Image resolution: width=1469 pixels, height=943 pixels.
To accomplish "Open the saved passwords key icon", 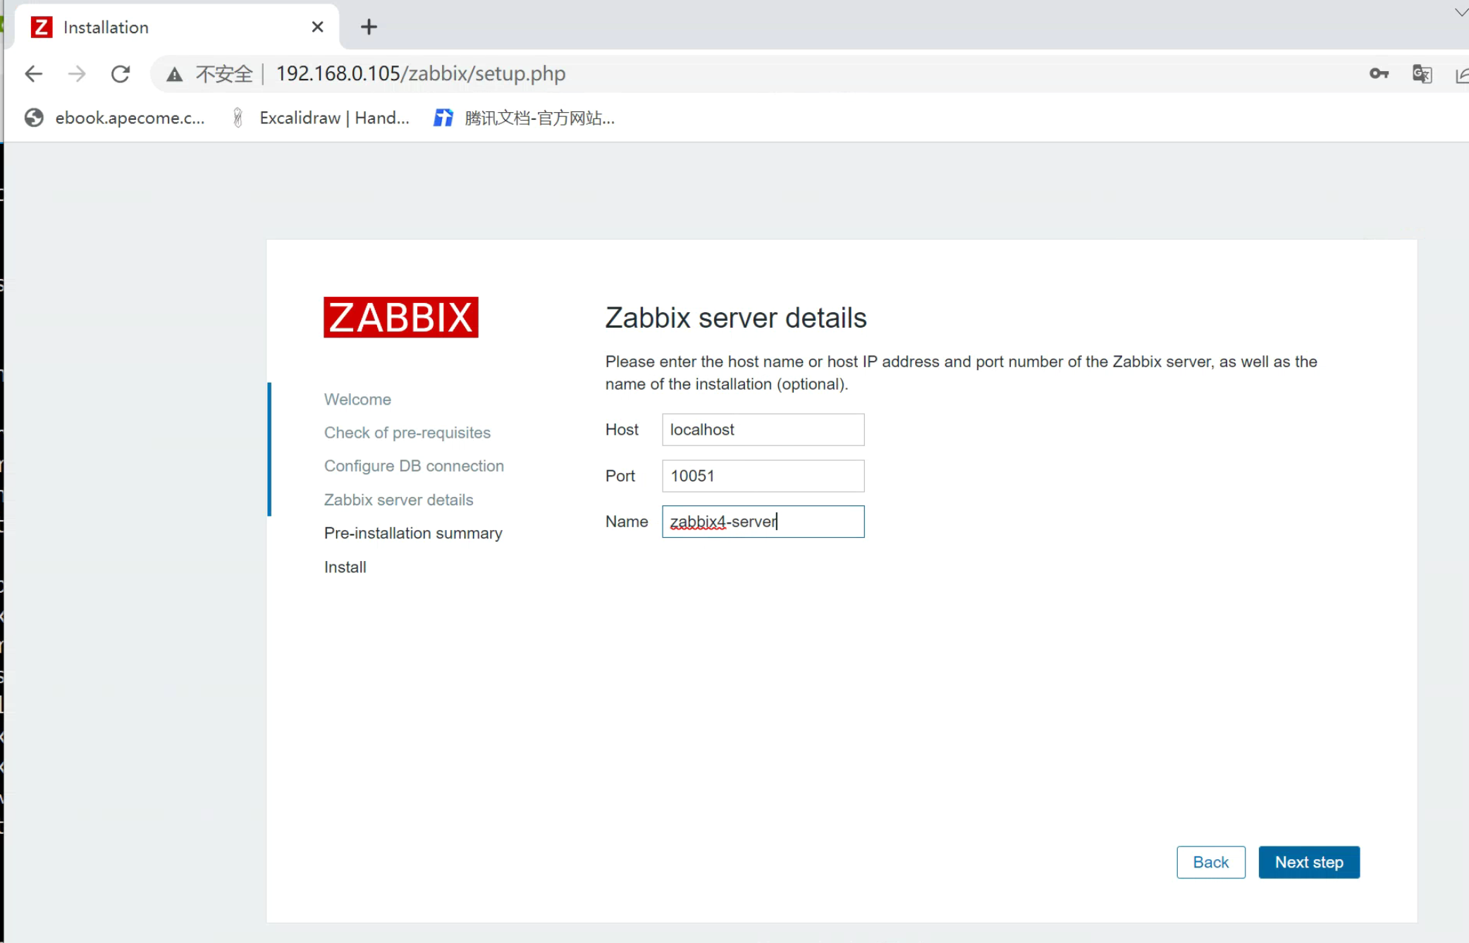I will 1379,74.
